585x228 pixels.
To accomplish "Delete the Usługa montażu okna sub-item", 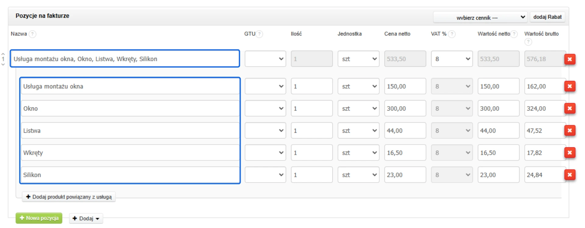I will 569,86.
